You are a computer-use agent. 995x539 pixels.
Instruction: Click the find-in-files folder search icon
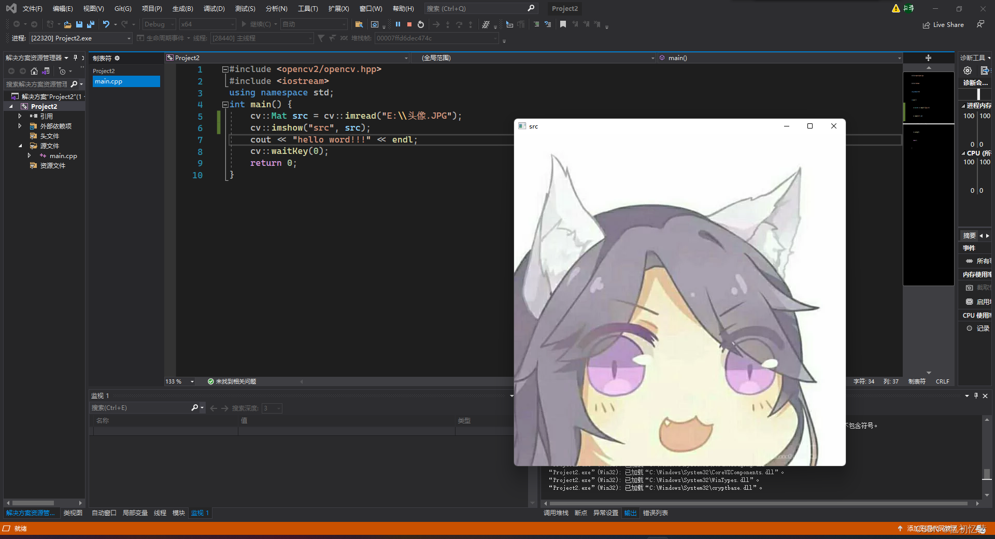tap(359, 24)
